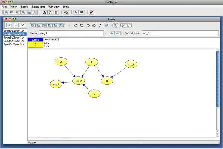Click the penguin icon in the main toolbar
223x149 pixels.
[50, 13]
